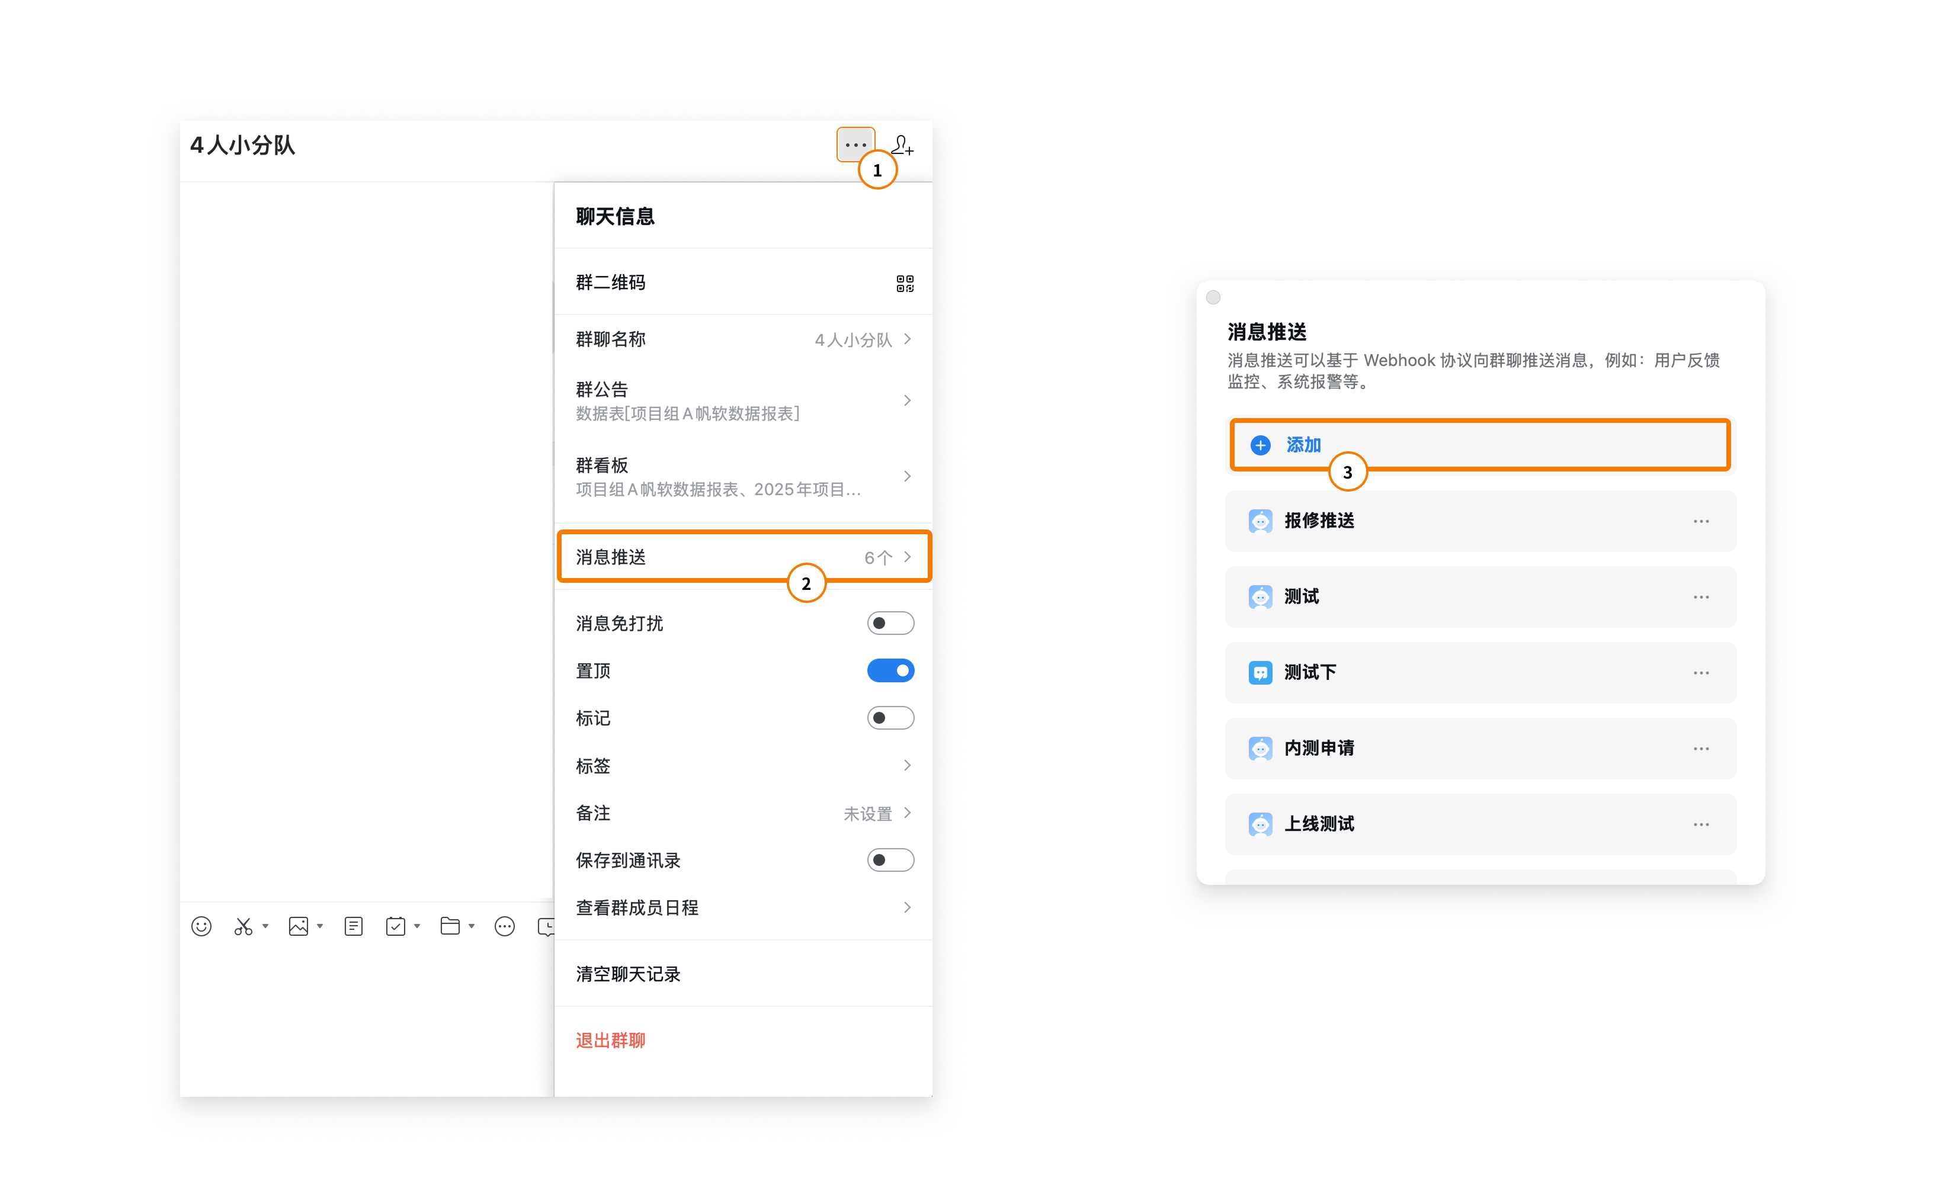1942x1194 pixels.
Task: Turn off the 置顶 toggle
Action: pos(890,670)
